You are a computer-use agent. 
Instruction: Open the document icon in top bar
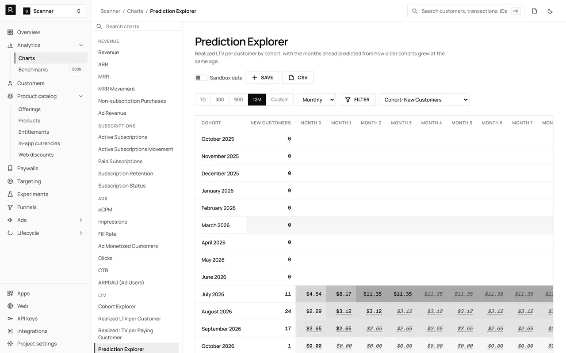(535, 11)
